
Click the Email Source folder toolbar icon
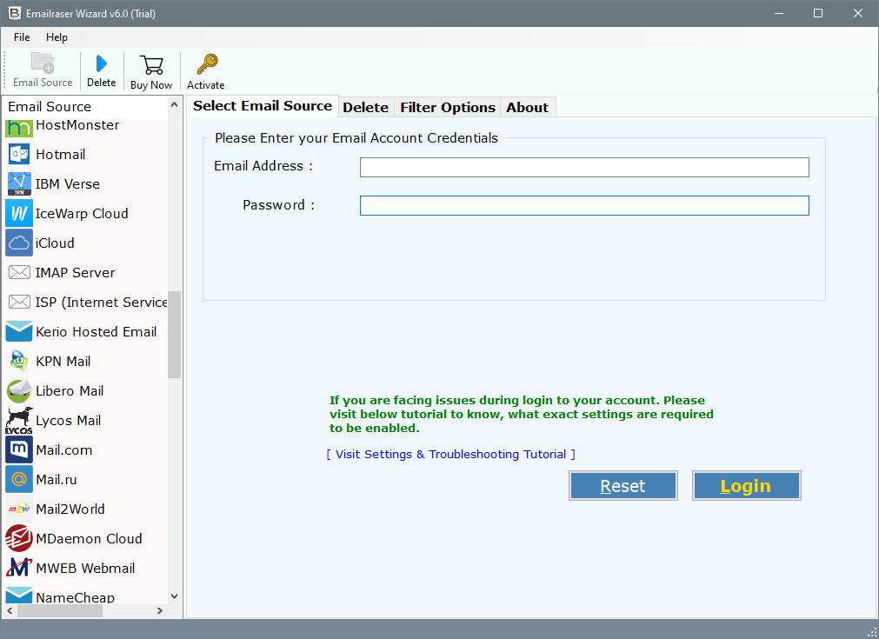43,63
